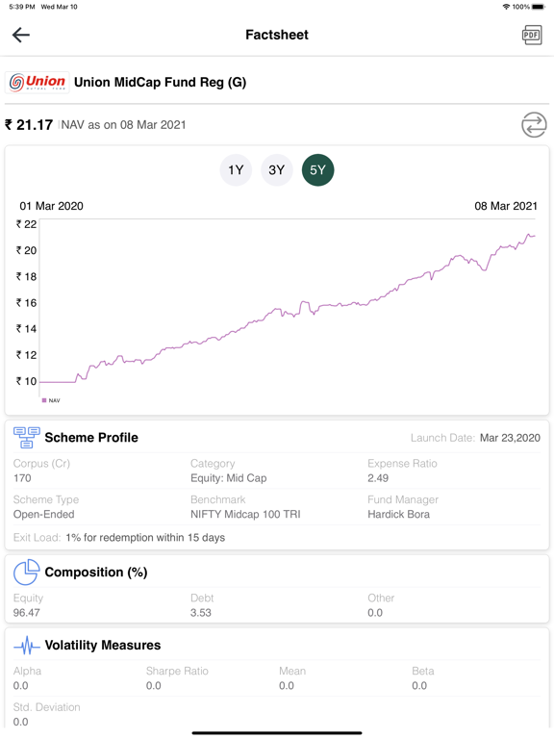
Task: Tap the swap/compare fund circular arrows icon
Action: (534, 125)
